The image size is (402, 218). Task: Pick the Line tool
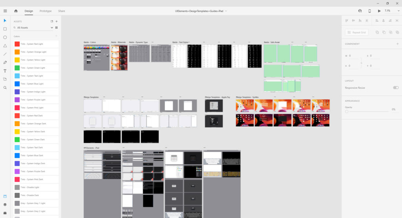[5, 54]
